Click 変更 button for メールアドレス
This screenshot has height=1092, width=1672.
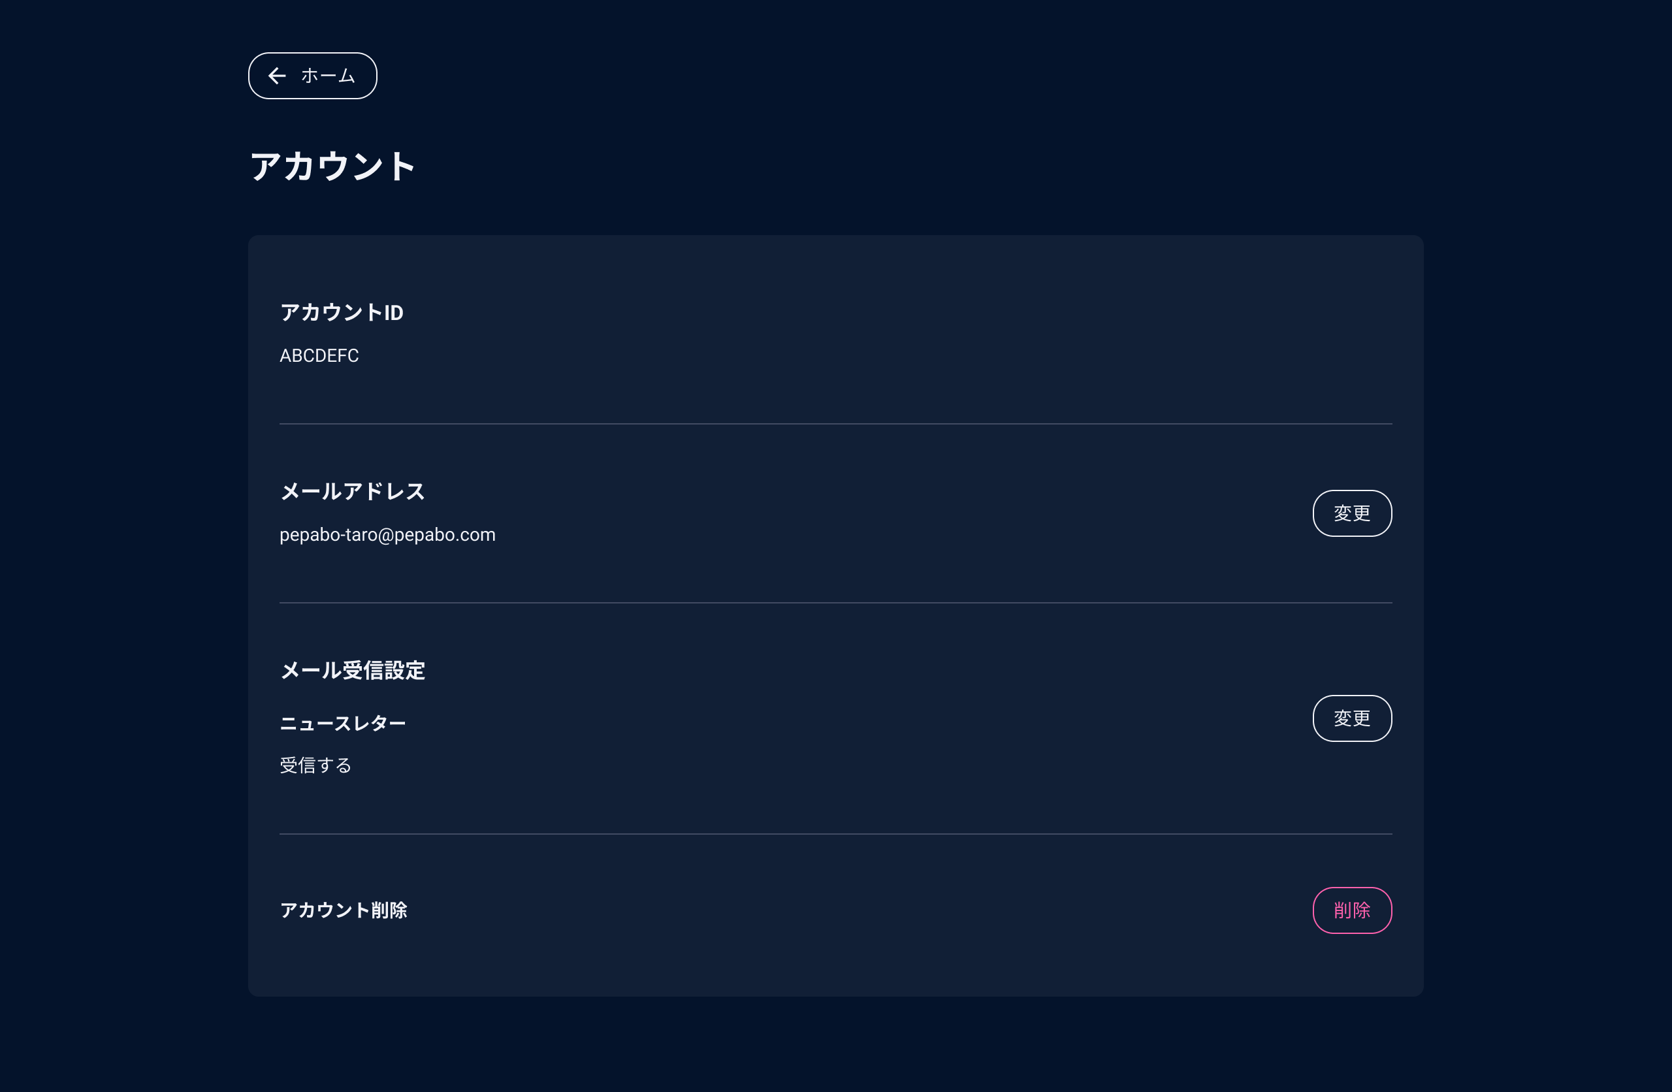1352,513
